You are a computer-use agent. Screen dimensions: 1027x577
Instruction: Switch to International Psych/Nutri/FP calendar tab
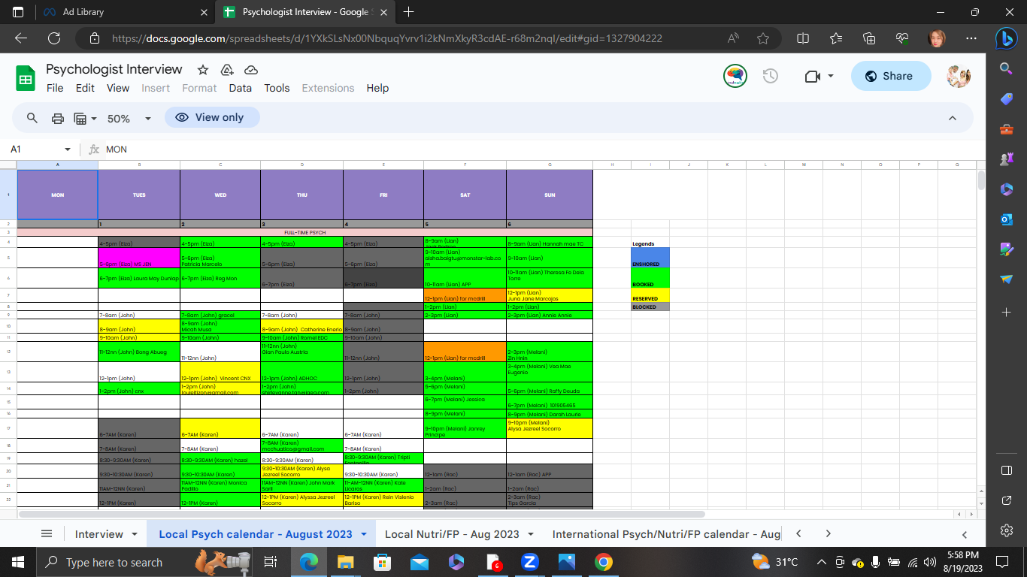(666, 534)
